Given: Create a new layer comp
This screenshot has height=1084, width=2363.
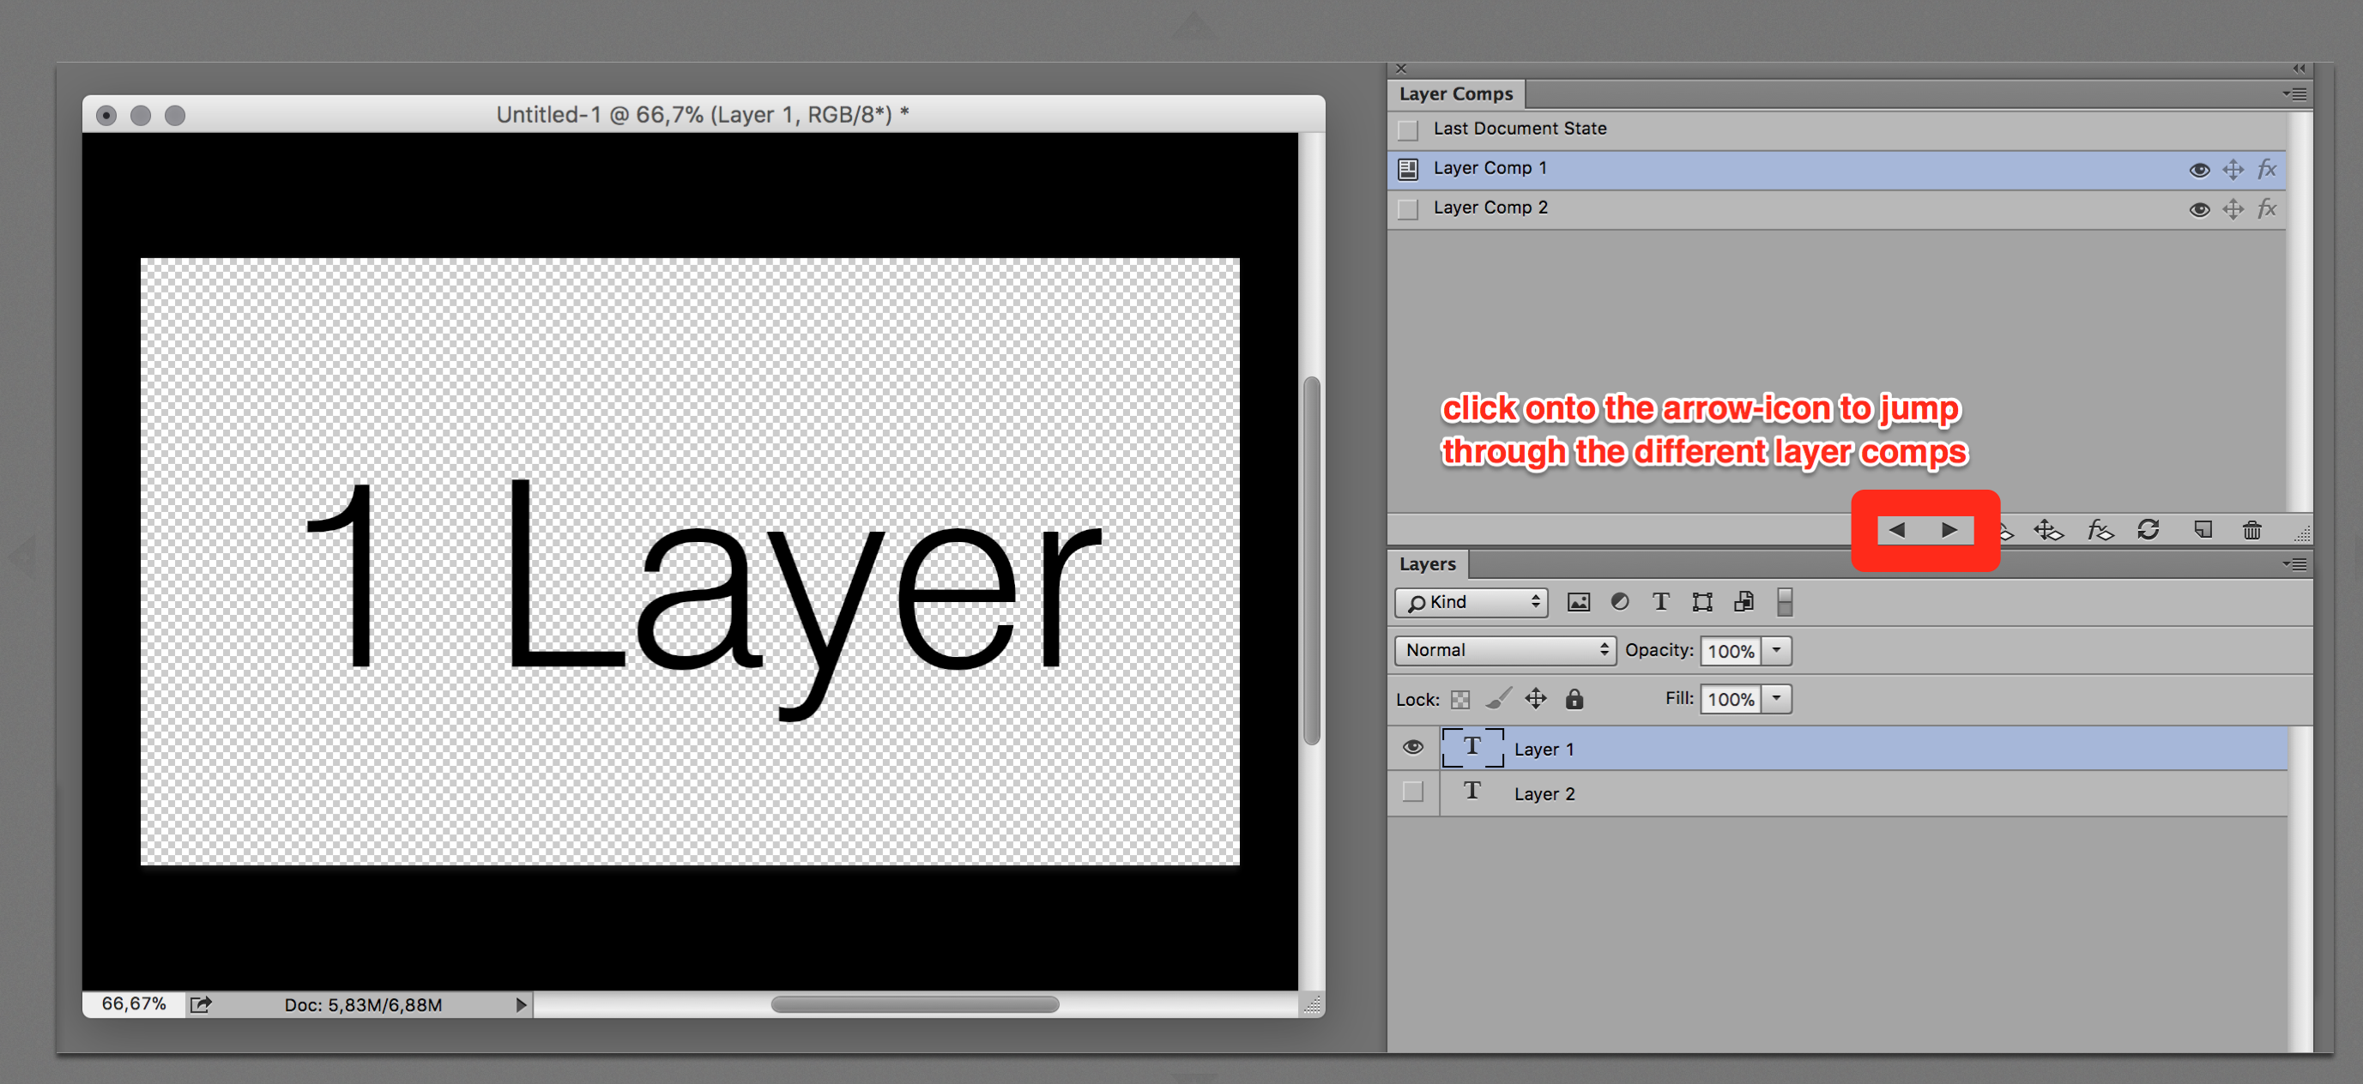Looking at the screenshot, I should 2203,530.
